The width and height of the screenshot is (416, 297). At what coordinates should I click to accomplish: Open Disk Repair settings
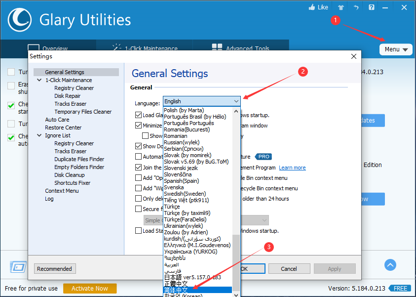[x=68, y=96]
